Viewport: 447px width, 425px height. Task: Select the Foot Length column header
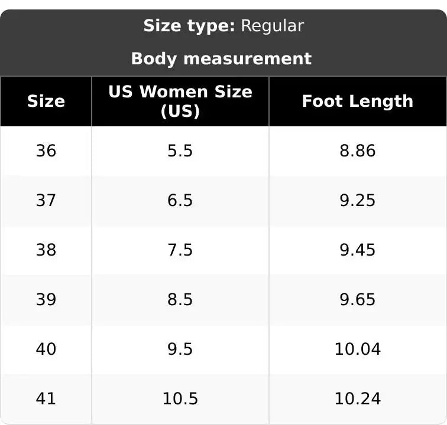pyautogui.click(x=358, y=102)
